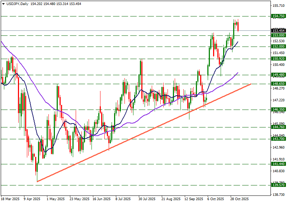
Task: Select the current price label 153.454
Action: pyautogui.click(x=278, y=31)
